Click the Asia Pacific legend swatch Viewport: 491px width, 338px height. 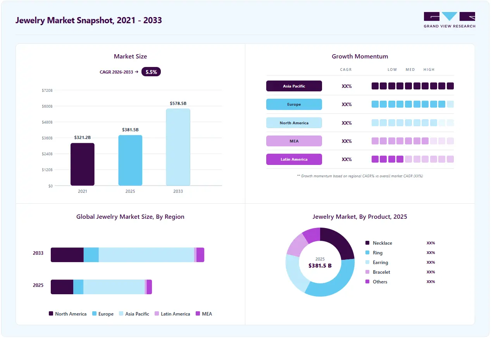121,314
